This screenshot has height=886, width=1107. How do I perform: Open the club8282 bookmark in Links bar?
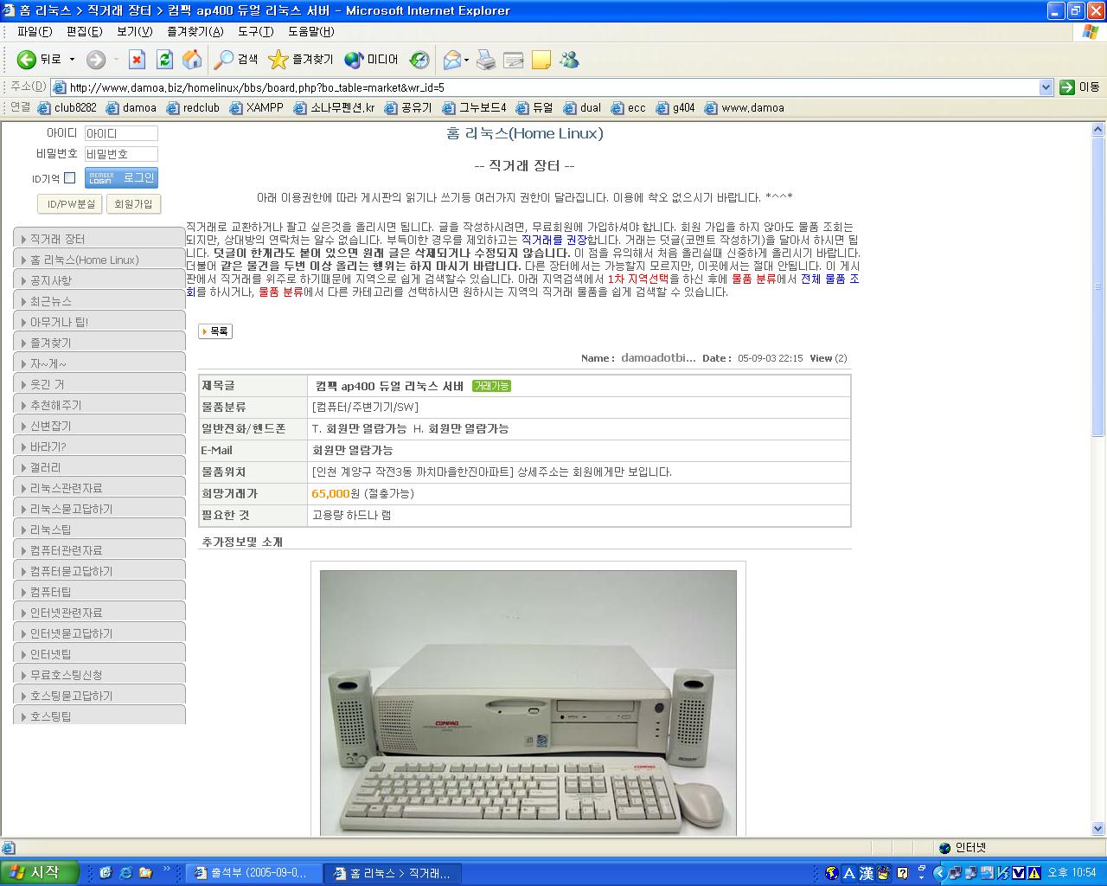pyautogui.click(x=67, y=108)
